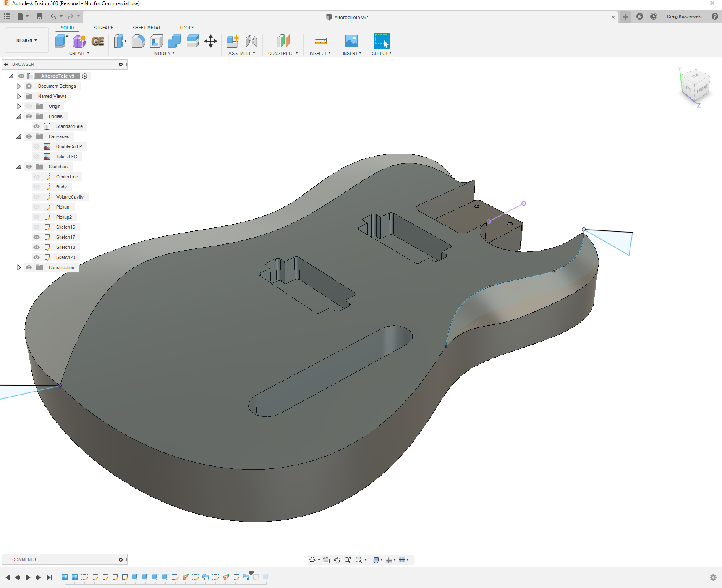Click the Offset Plane construct icon

(x=283, y=41)
